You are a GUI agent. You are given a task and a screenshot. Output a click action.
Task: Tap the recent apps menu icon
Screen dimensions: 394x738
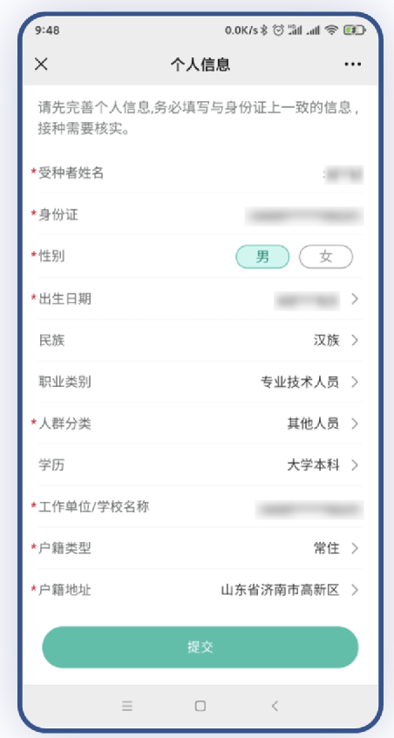[126, 706]
